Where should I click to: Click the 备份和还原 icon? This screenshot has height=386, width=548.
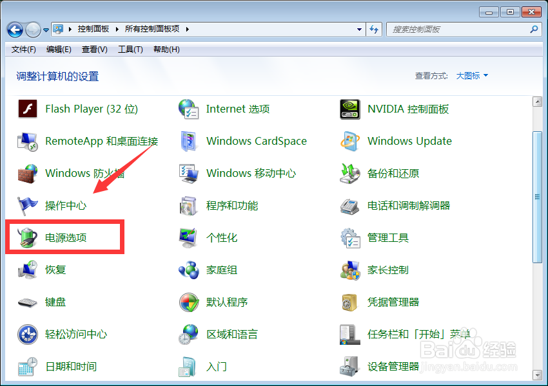(350, 174)
